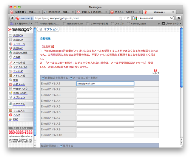This screenshot has width=191, height=158.
Task: Click the 検索 magnifier icon in sidebar
Action: 11,80
